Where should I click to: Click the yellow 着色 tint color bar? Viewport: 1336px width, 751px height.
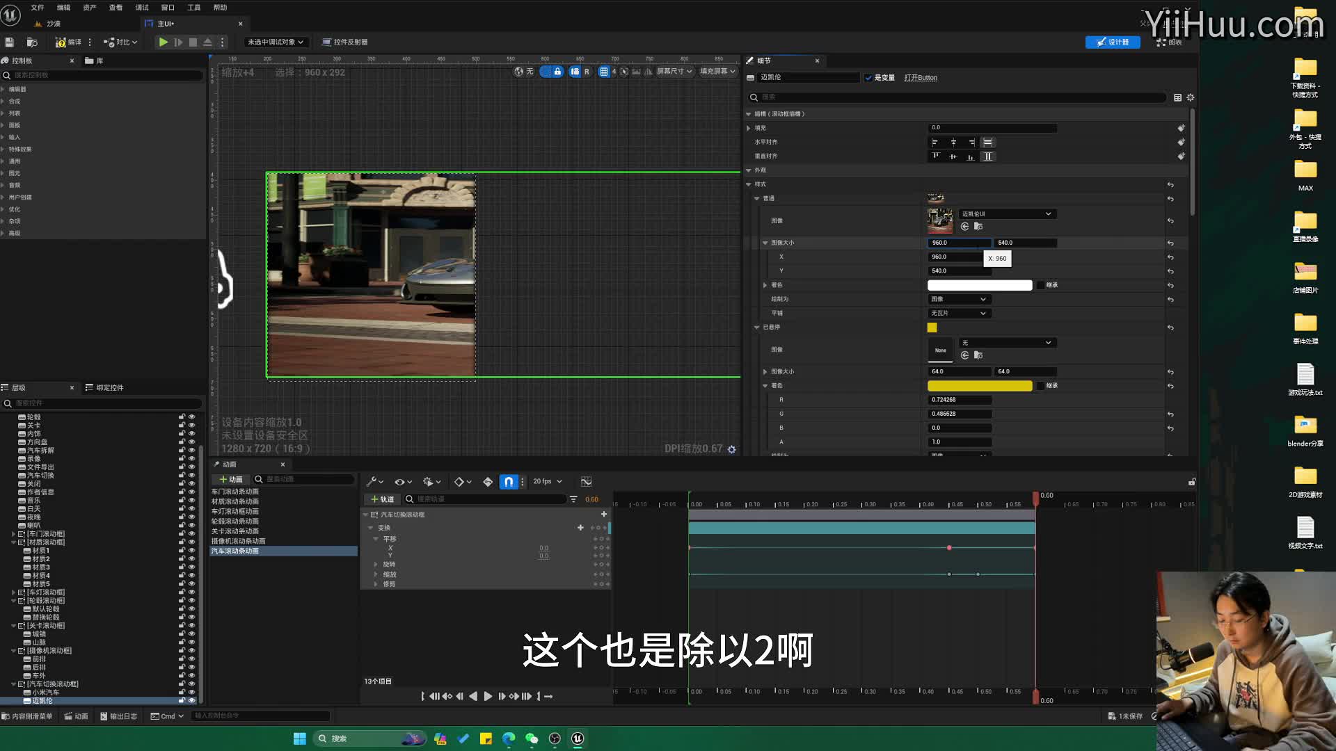click(x=980, y=386)
